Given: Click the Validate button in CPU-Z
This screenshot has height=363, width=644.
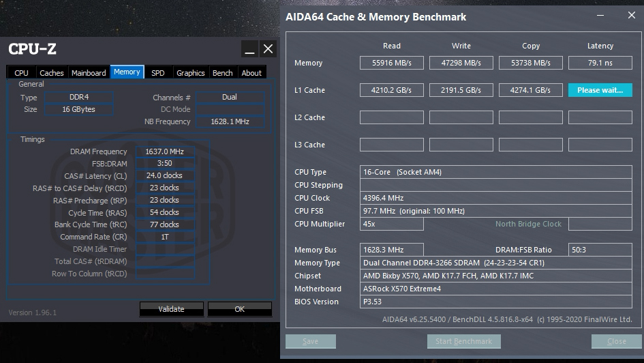Looking at the screenshot, I should coord(171,309).
